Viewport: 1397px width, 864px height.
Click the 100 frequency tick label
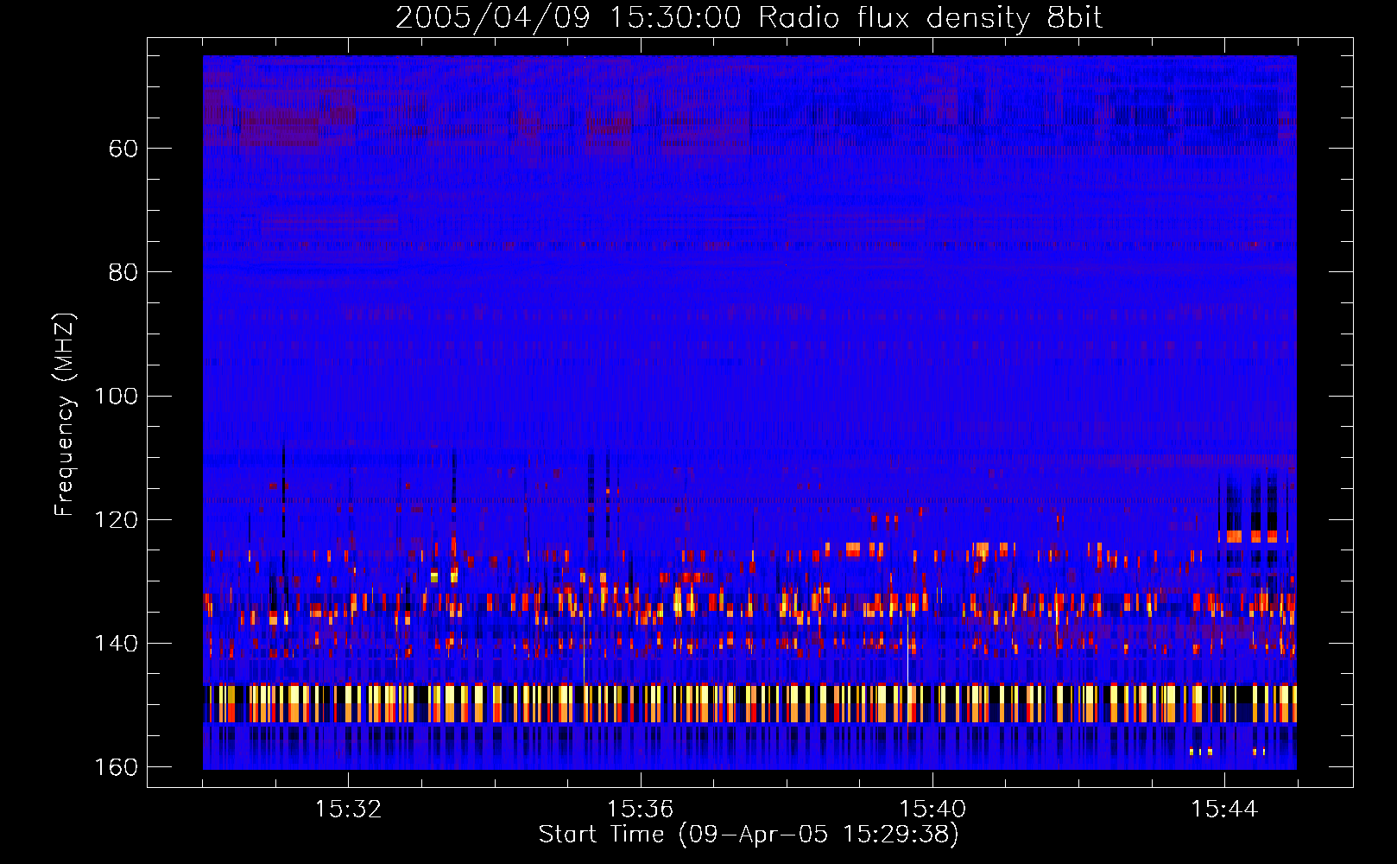pos(116,397)
